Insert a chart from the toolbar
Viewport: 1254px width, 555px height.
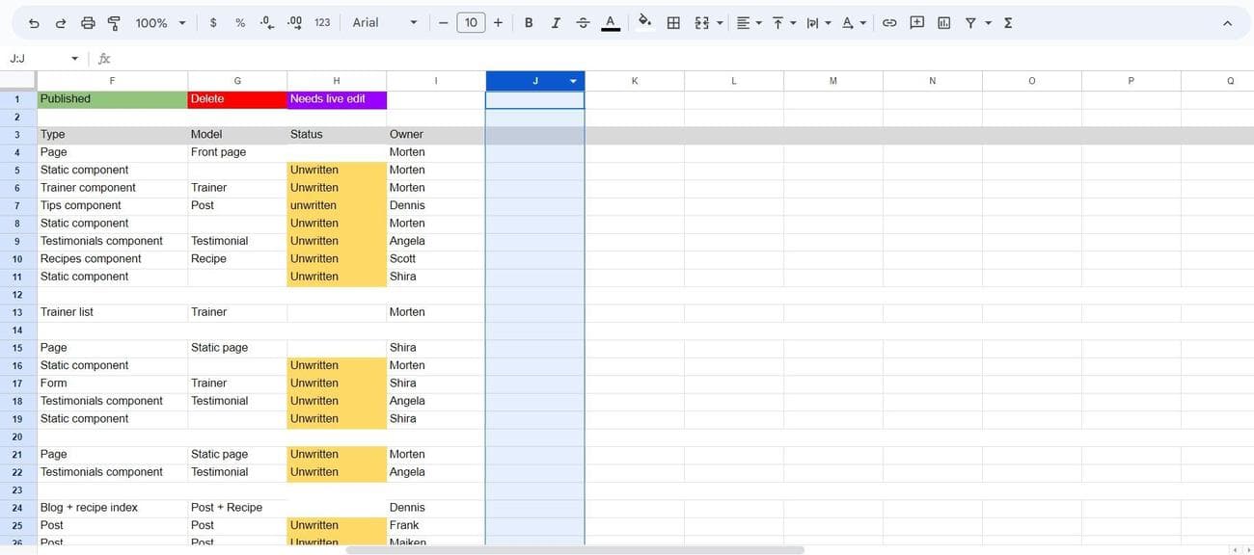[943, 23]
